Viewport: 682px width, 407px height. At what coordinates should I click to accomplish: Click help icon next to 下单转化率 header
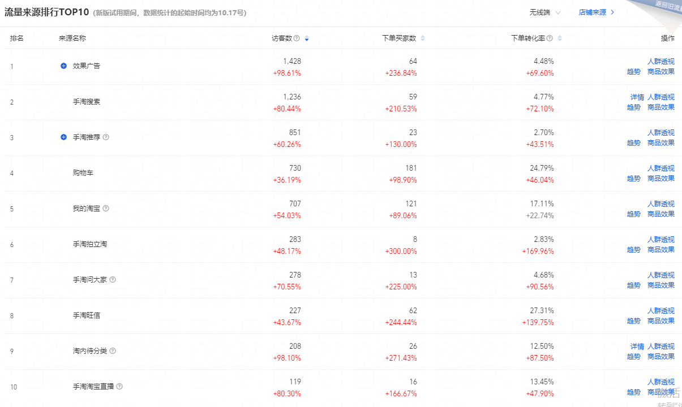[x=550, y=38]
